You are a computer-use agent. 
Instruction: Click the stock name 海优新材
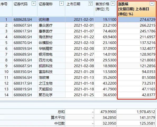46,37
